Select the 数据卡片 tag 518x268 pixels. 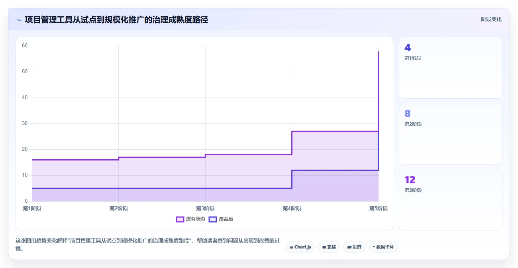tap(383, 247)
